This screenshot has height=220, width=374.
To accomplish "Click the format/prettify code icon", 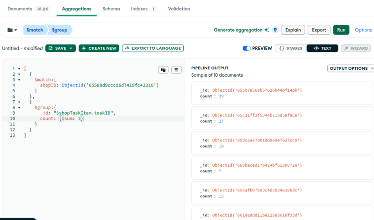I will click(176, 70).
